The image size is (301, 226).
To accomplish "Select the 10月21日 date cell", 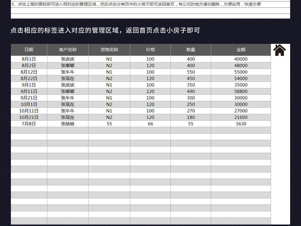I will point(29,117).
